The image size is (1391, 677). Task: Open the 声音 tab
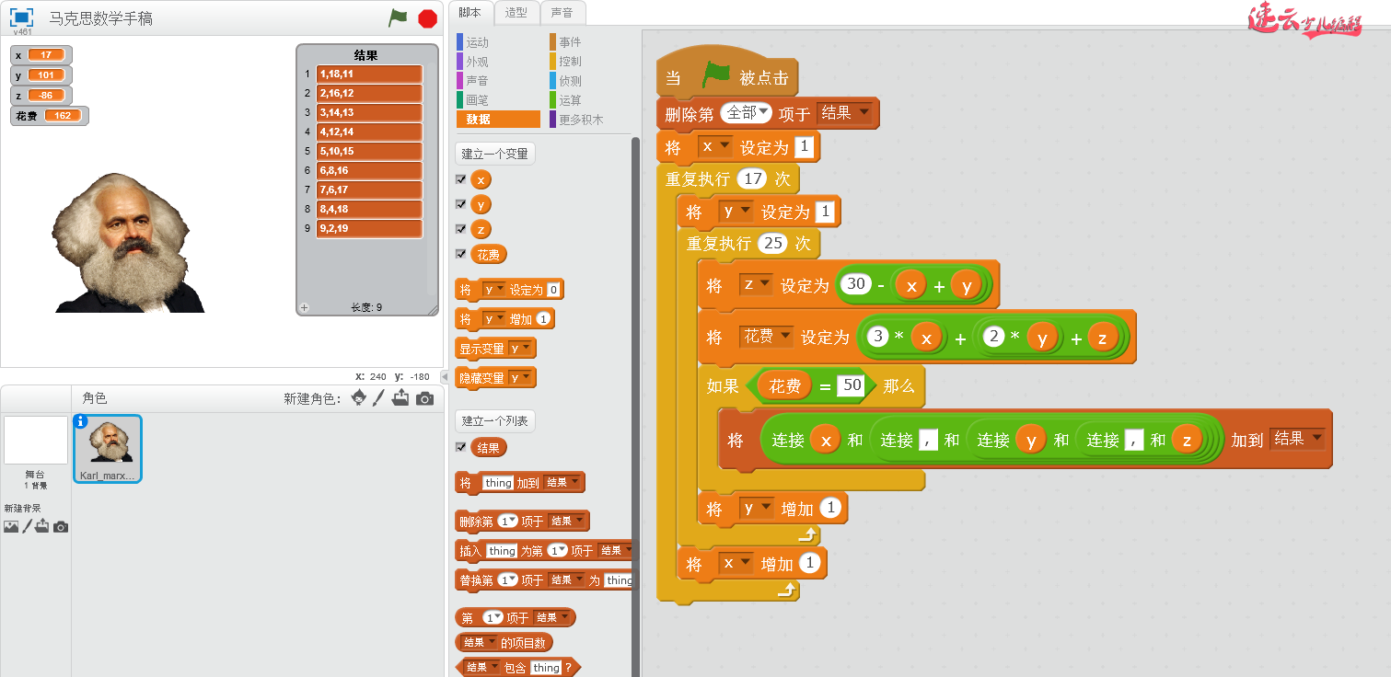coord(562,13)
